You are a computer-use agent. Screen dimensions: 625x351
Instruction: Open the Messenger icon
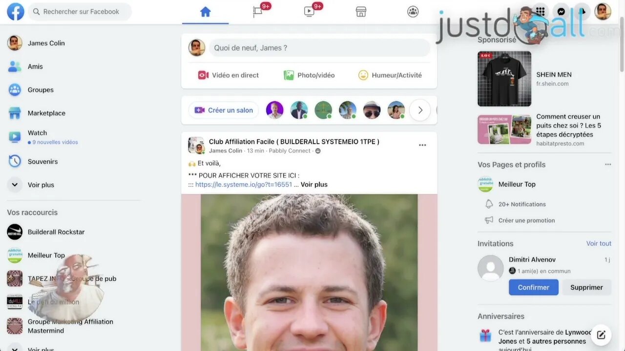562,12
